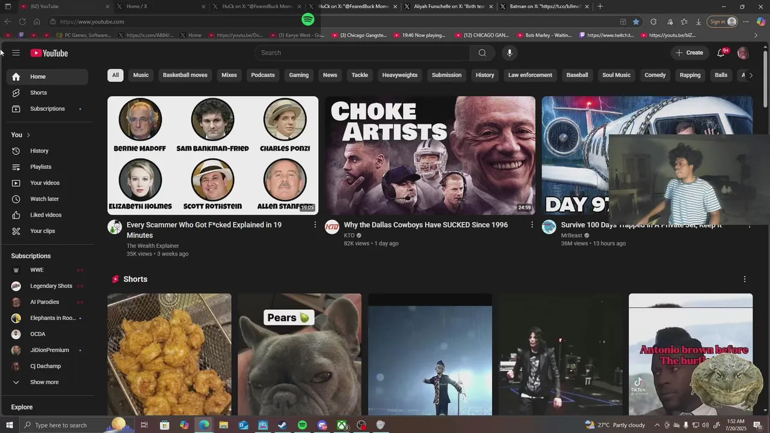
Task: Show more bookmarks with bar arrow
Action: pos(756,35)
